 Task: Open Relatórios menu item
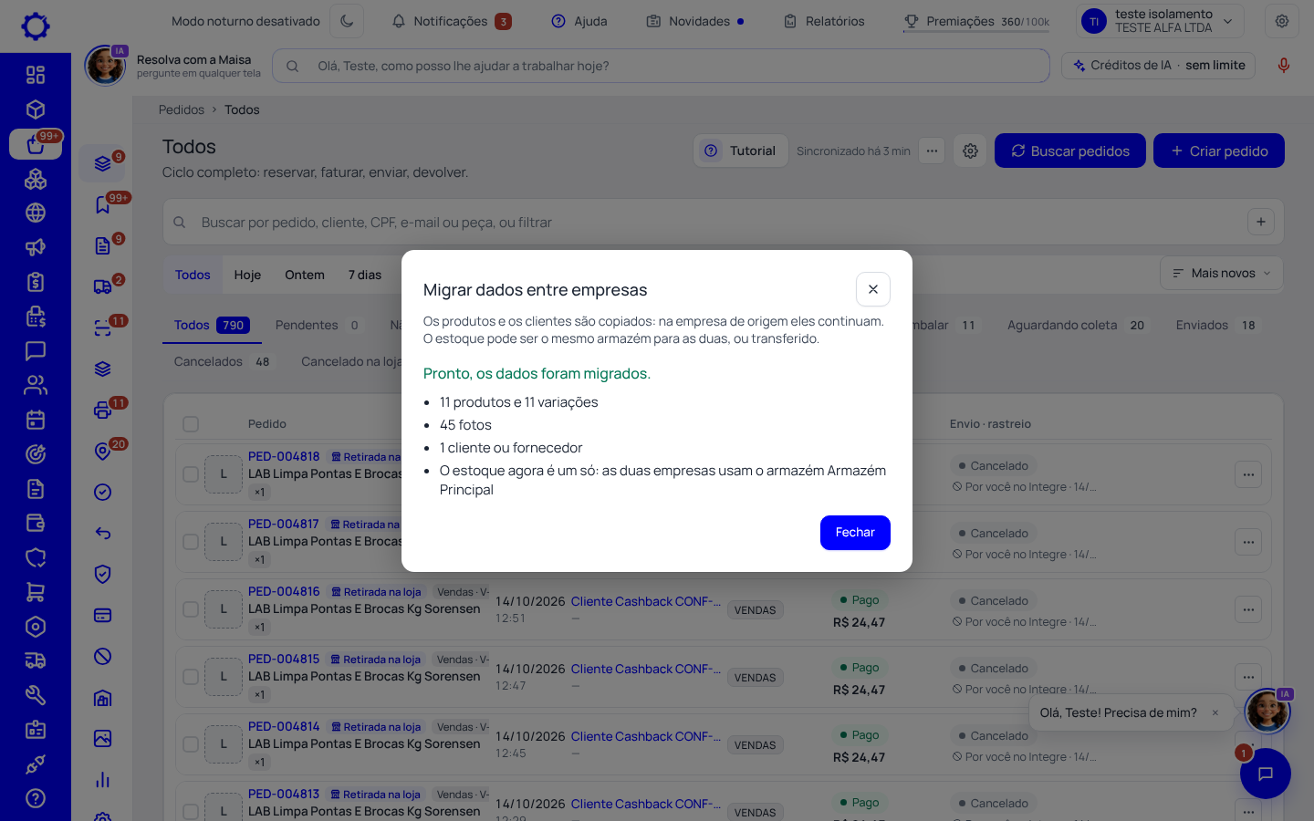coord(824,21)
